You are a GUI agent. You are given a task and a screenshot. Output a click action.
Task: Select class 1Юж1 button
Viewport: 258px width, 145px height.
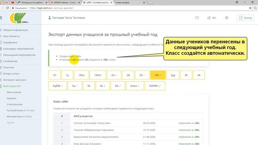pos(98,75)
